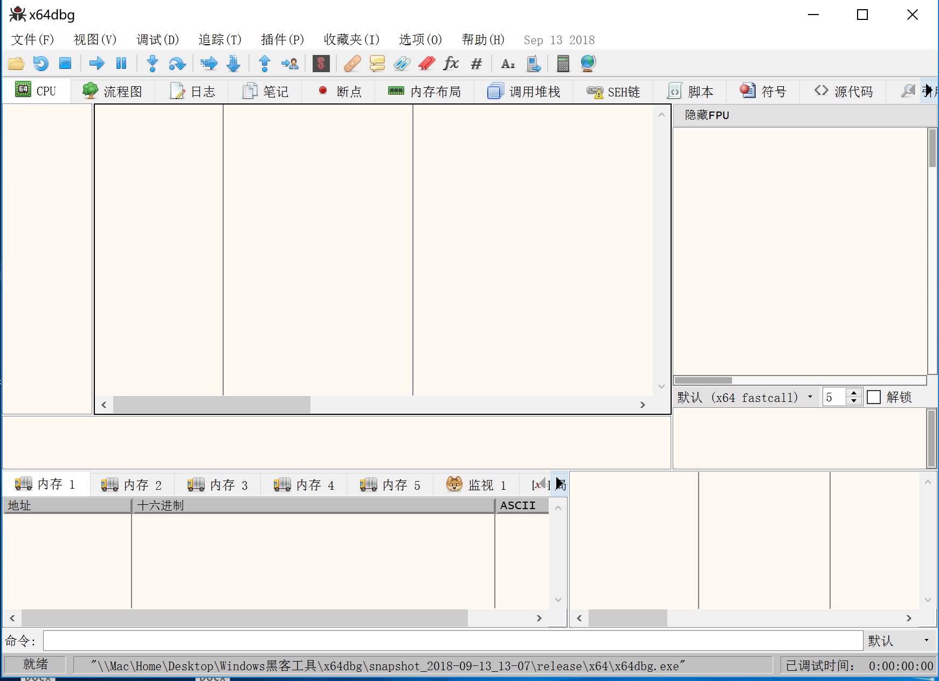The height and width of the screenshot is (681, 939).
Task: Toggle the 解锁 checkbox
Action: coord(874,397)
